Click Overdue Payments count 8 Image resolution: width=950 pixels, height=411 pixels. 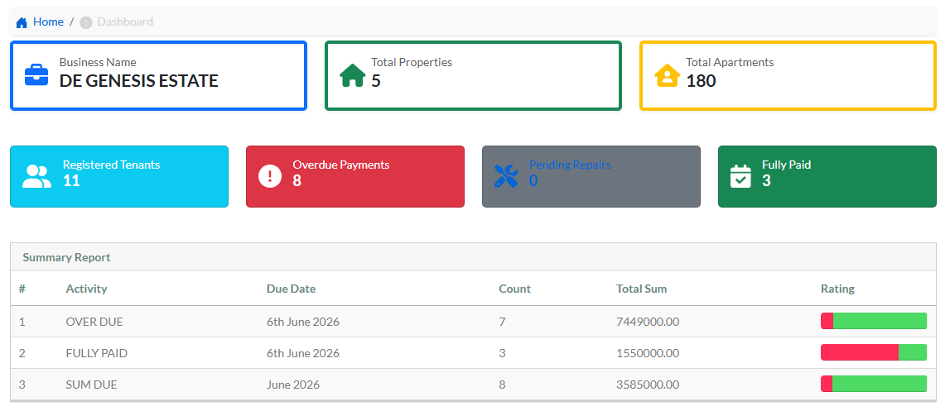(x=297, y=180)
